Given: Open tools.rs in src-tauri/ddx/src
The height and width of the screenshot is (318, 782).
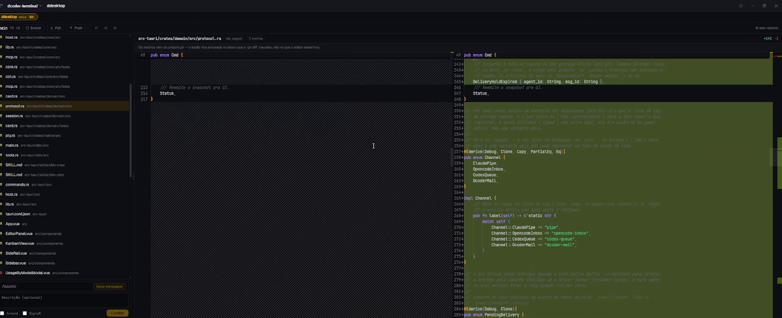Looking at the screenshot, I should click(65, 155).
